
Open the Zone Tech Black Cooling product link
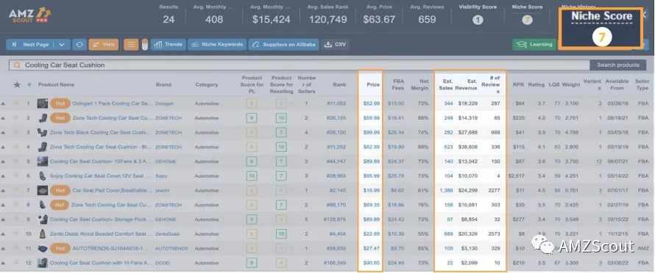pyautogui.click(x=99, y=133)
